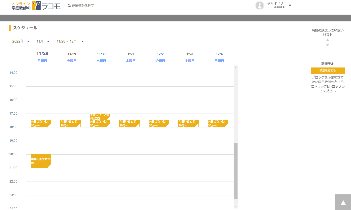
Task: Click the 12/2 date heading
Action: coord(160,54)
